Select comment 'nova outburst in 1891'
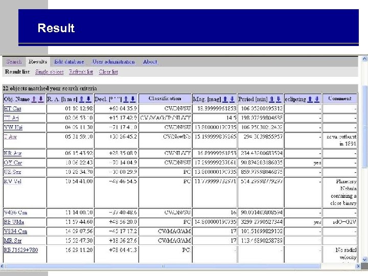The height and width of the screenshot is (276, 368). pos(341,140)
